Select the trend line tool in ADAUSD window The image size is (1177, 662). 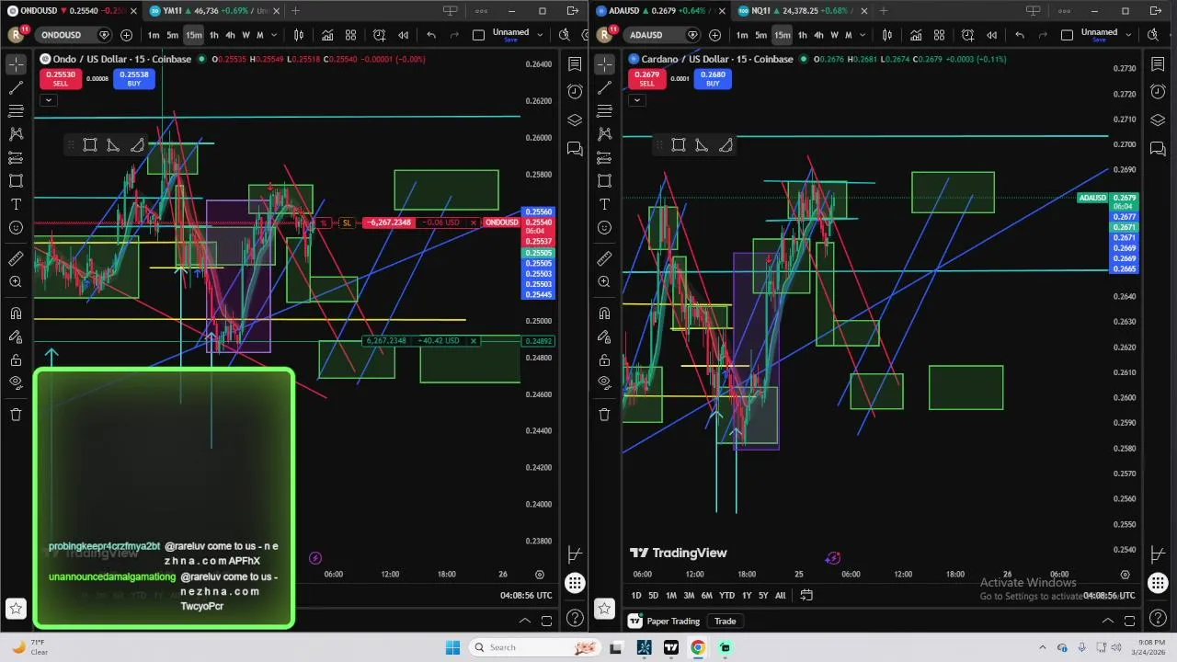604,88
